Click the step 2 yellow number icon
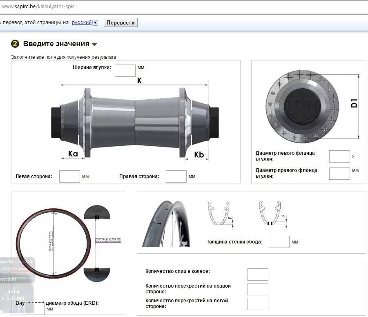Screen dimensions: 368x317 pos(15,44)
